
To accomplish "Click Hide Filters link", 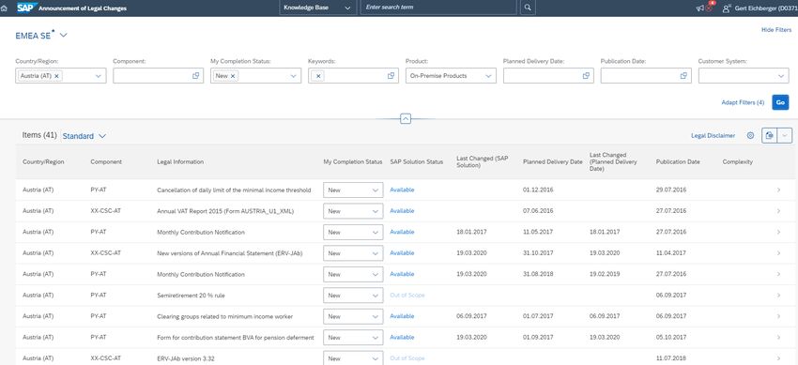I will (776, 30).
